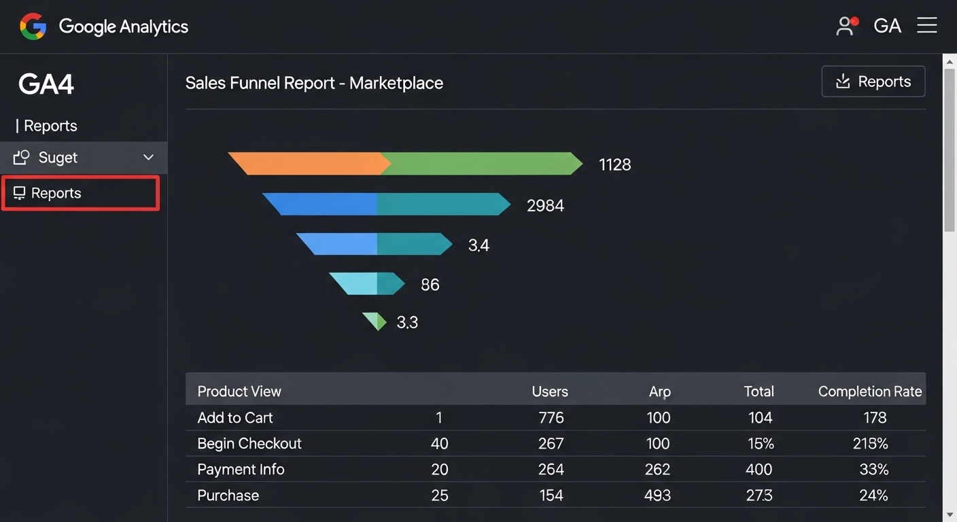Click the scrollbar up arrow
The image size is (957, 522).
[x=950, y=61]
